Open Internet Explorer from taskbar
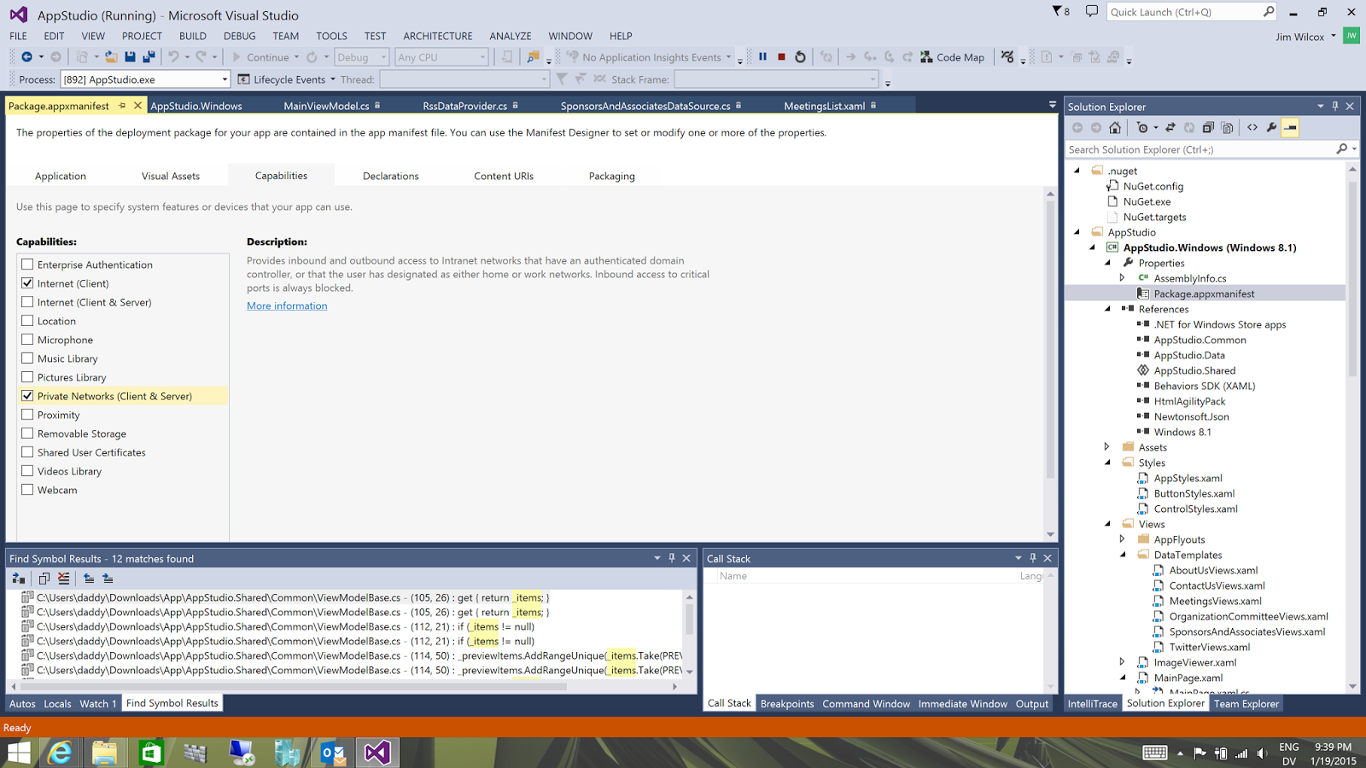 60,753
